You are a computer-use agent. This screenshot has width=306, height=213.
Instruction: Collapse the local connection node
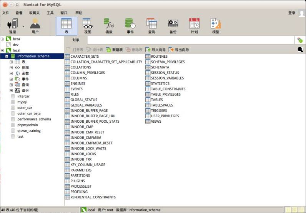click(2, 50)
